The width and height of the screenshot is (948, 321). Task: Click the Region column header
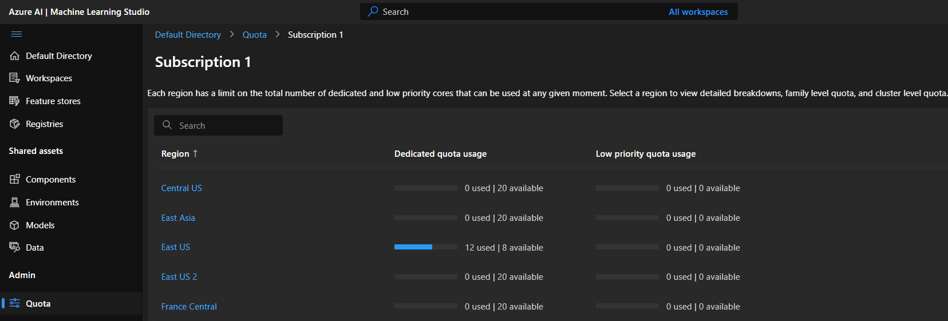click(175, 154)
